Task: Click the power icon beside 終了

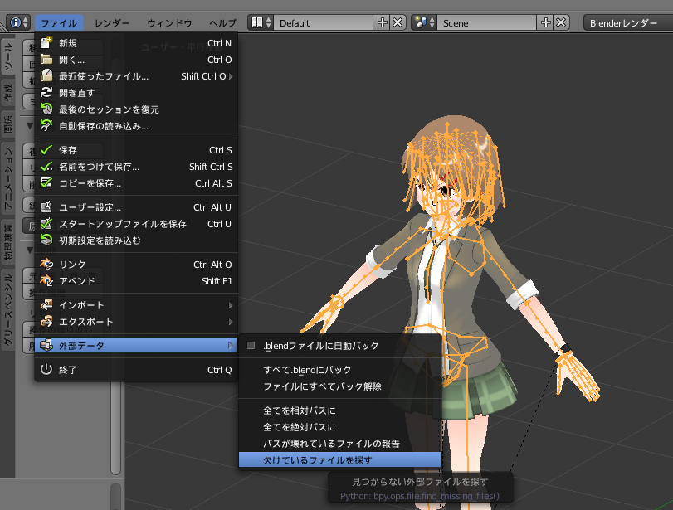Action: tap(46, 370)
